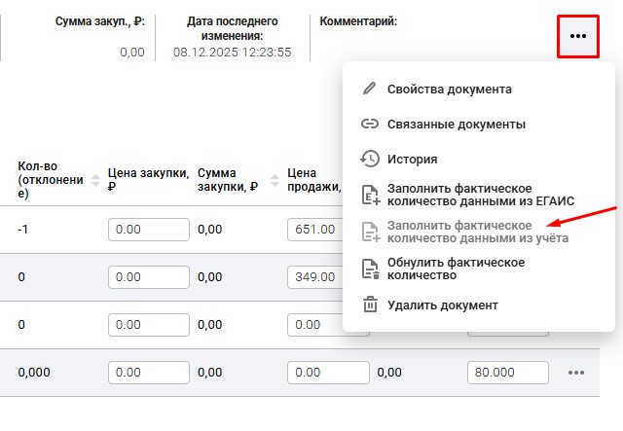The image size is (623, 431).
Task: Click the document-trash icon for Обнулить
Action: (x=370, y=269)
